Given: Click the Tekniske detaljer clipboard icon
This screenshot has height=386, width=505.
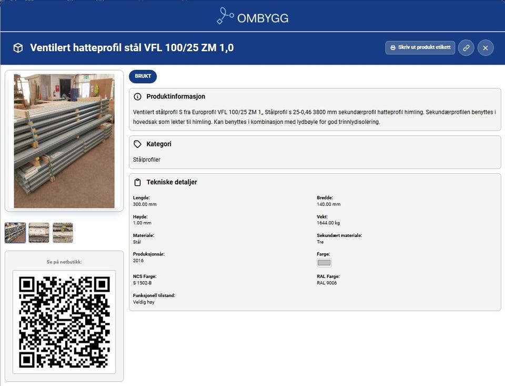Looking at the screenshot, I should [x=137, y=182].
